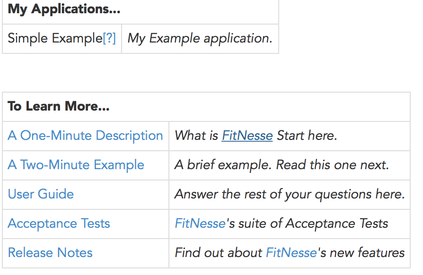This screenshot has height=275, width=423.
Task: Go to the User Guide
Action: (x=41, y=194)
